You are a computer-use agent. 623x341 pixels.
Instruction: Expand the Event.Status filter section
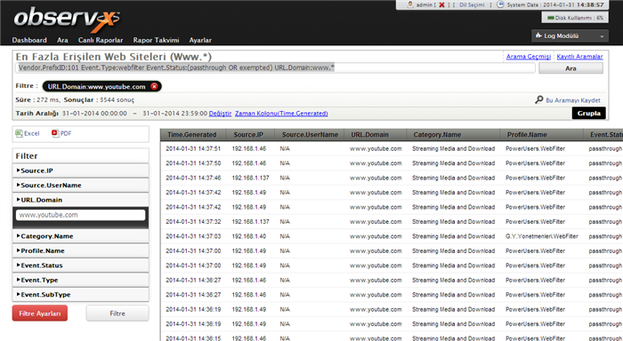click(x=81, y=266)
